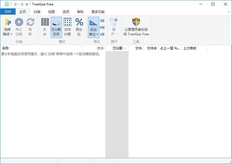The height and width of the screenshot is (164, 232).
Task: Open the 更多功能 more features tab
Action: pos(98,12)
